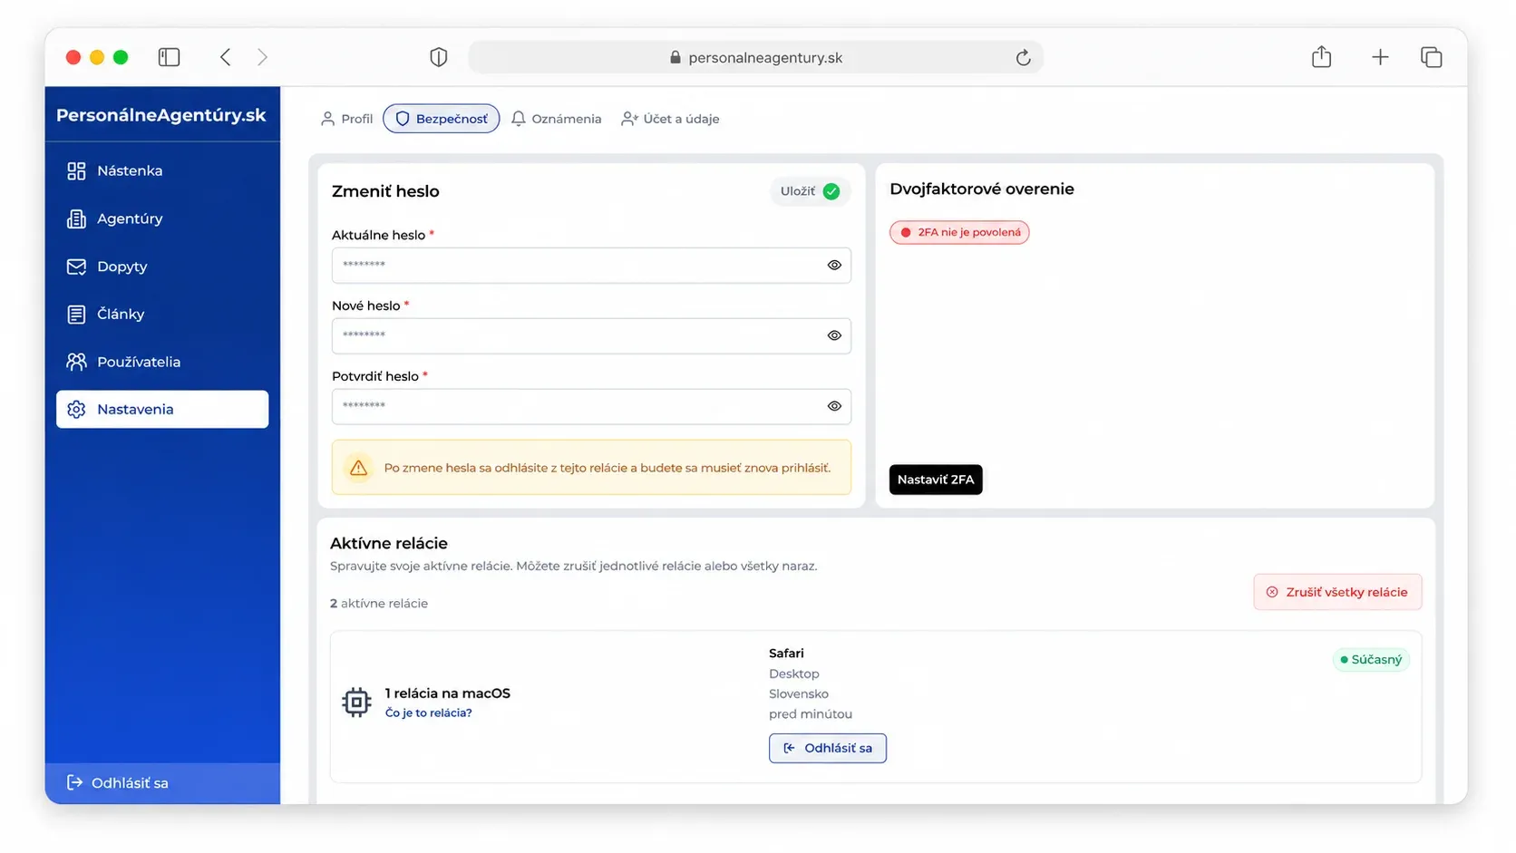This screenshot has height=853, width=1516.
Task: Open Dopyty in the sidebar
Action: tap(162, 267)
